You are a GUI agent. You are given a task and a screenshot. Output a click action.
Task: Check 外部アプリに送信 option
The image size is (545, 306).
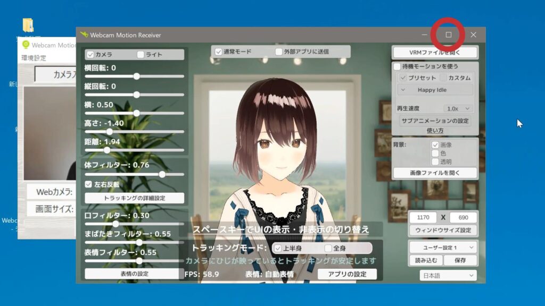coord(279,52)
